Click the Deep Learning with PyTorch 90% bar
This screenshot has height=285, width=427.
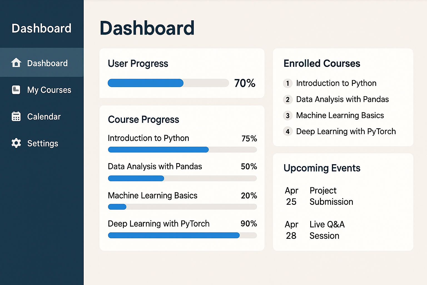pos(182,235)
